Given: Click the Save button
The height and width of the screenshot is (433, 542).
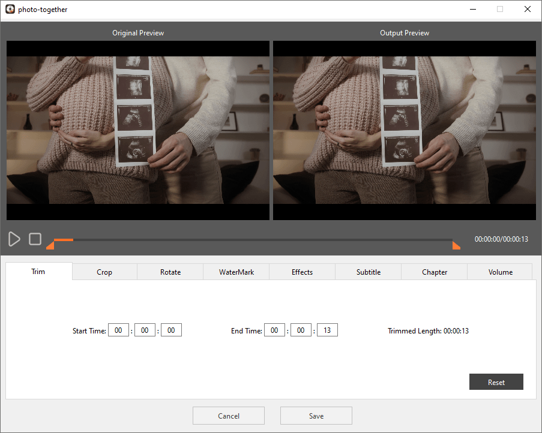Looking at the screenshot, I should [x=316, y=416].
